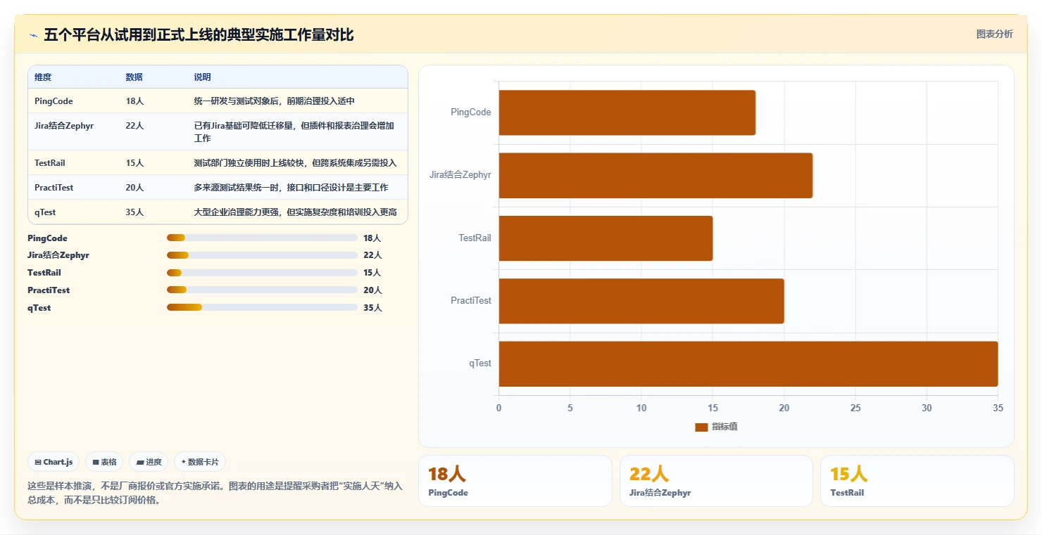
Task: Click the TestRail cell in the table
Action: click(x=50, y=163)
